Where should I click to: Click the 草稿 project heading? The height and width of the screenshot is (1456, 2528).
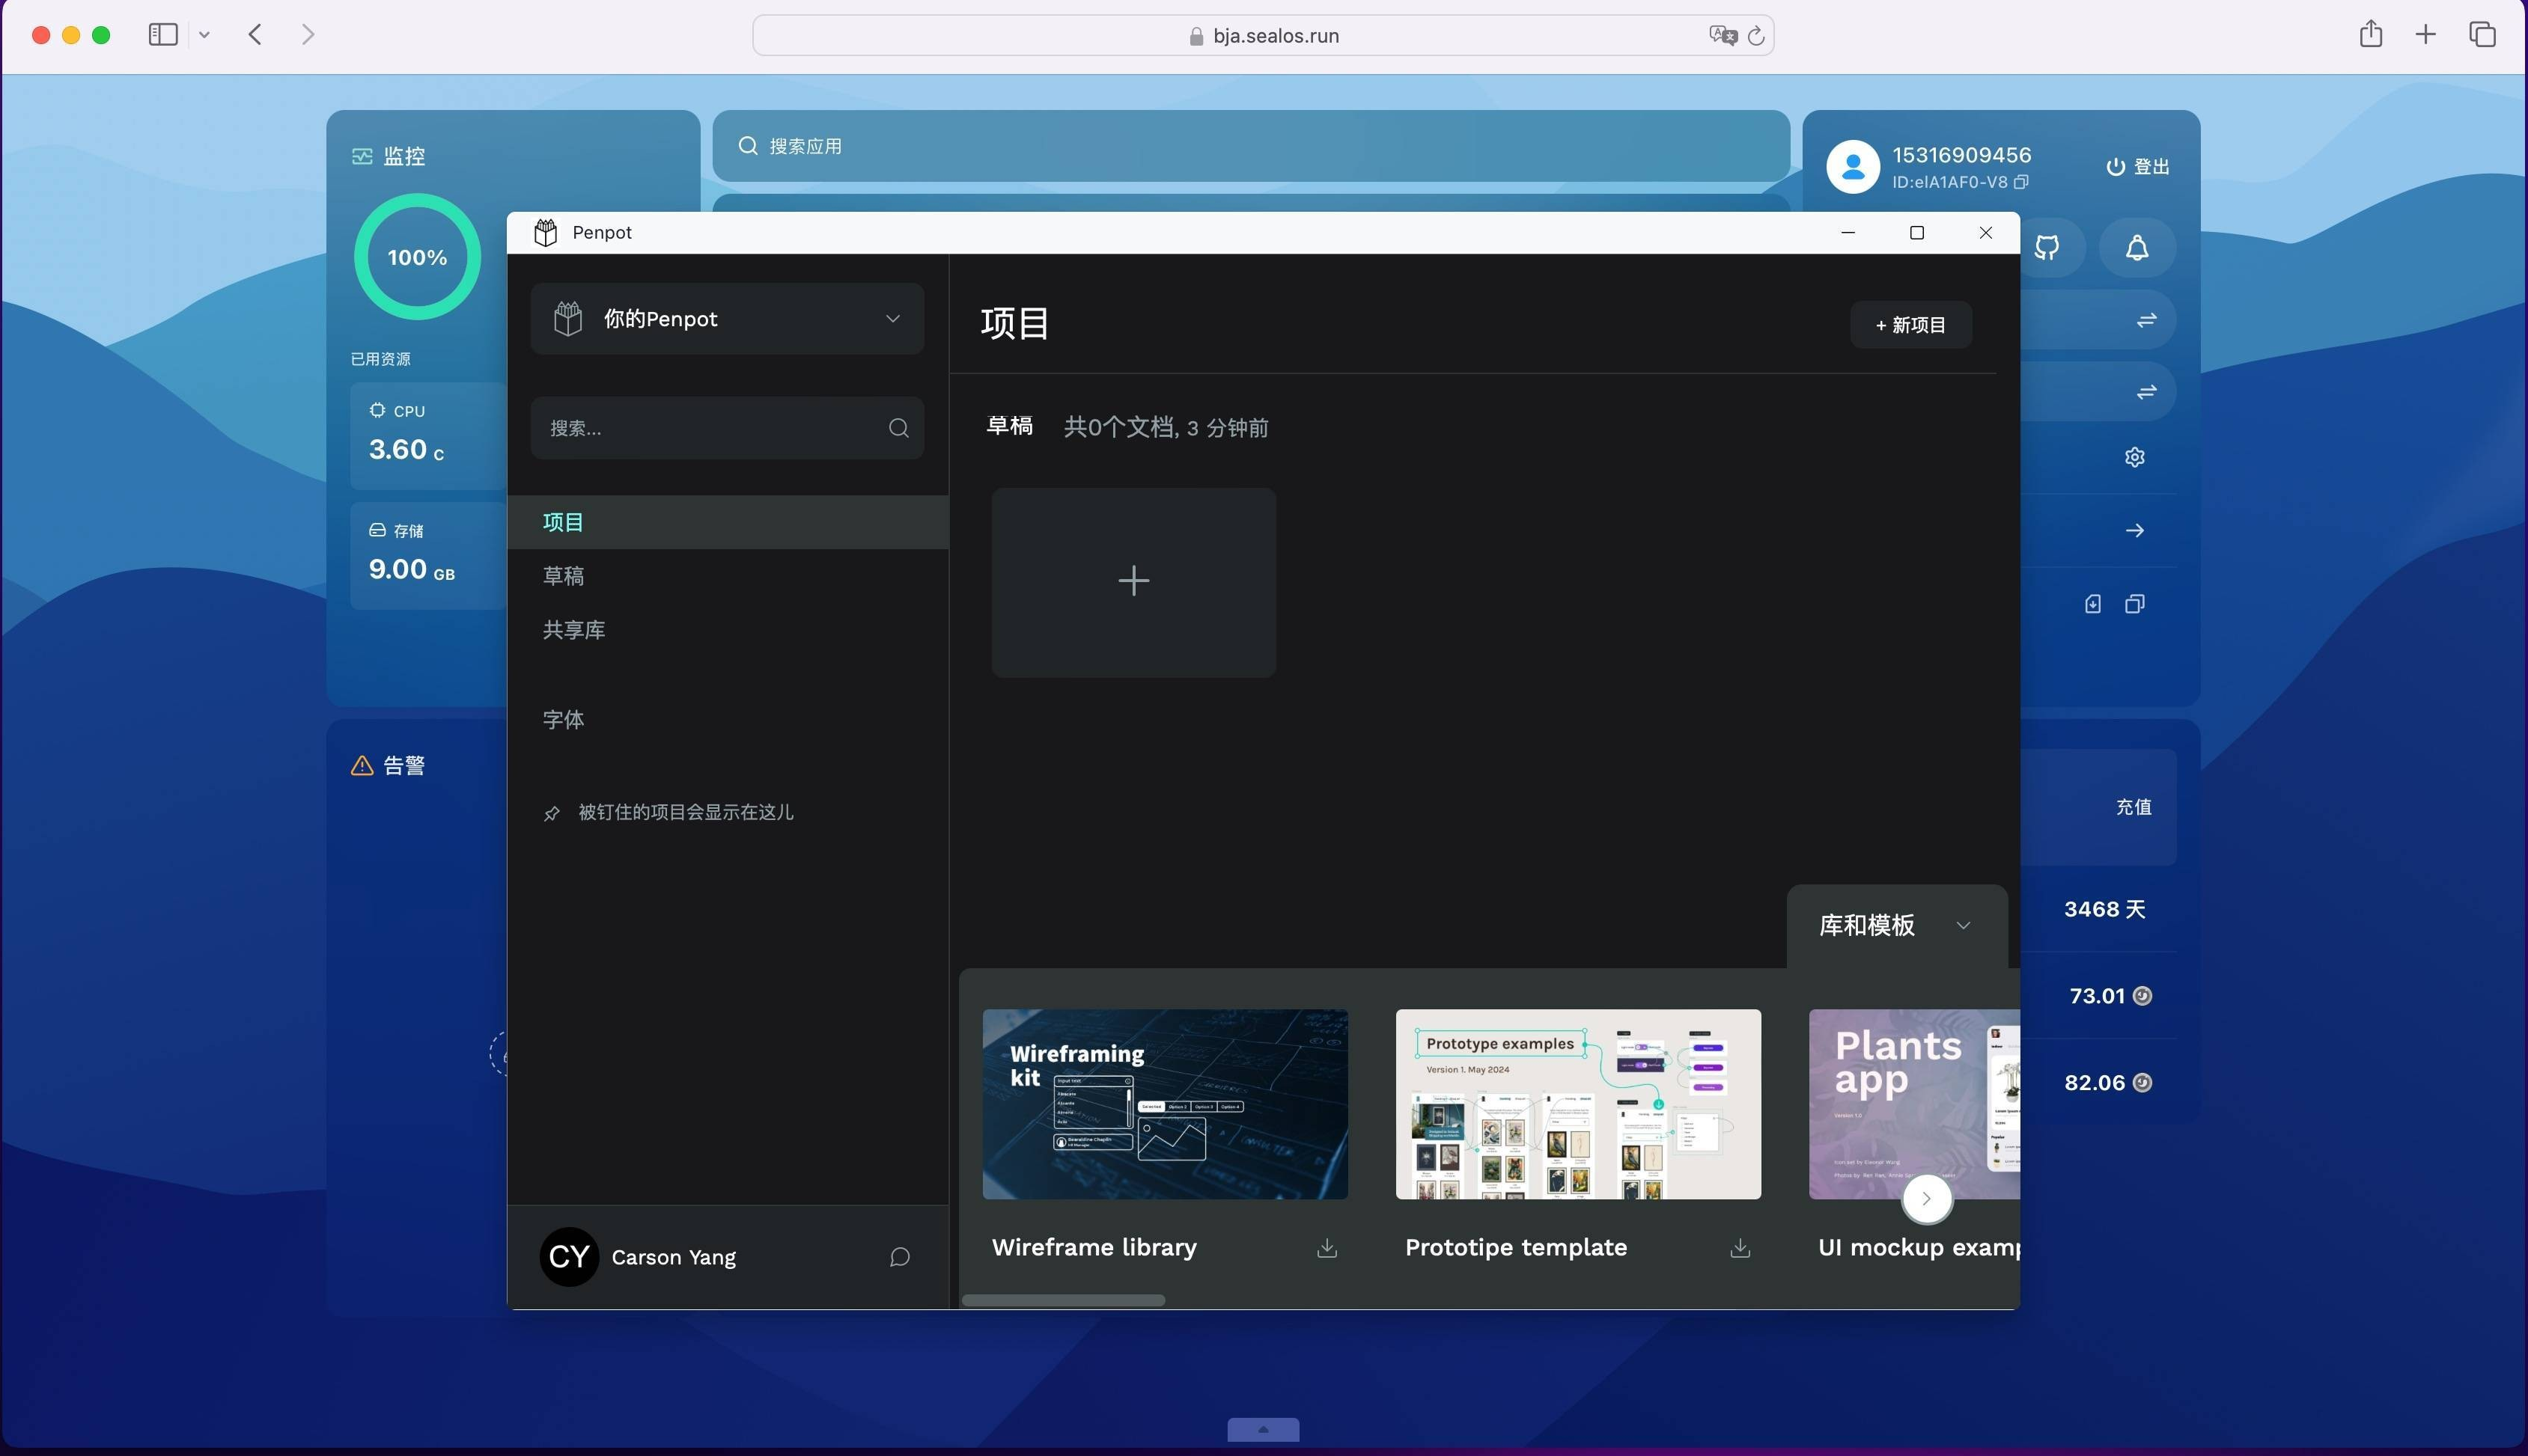tap(1009, 426)
